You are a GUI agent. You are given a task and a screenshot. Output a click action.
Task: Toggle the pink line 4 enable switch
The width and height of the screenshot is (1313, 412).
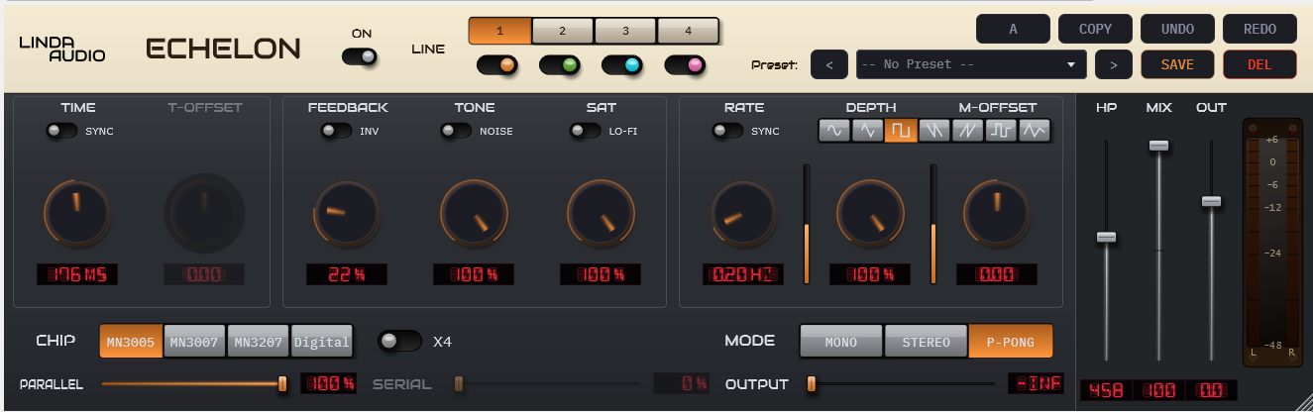click(x=685, y=65)
